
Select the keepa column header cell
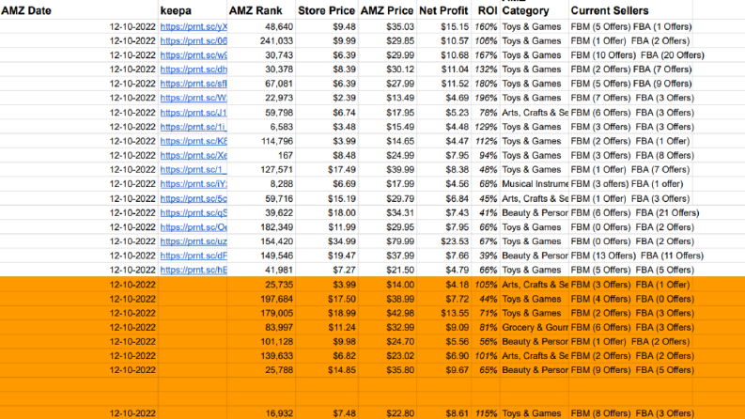[193, 10]
